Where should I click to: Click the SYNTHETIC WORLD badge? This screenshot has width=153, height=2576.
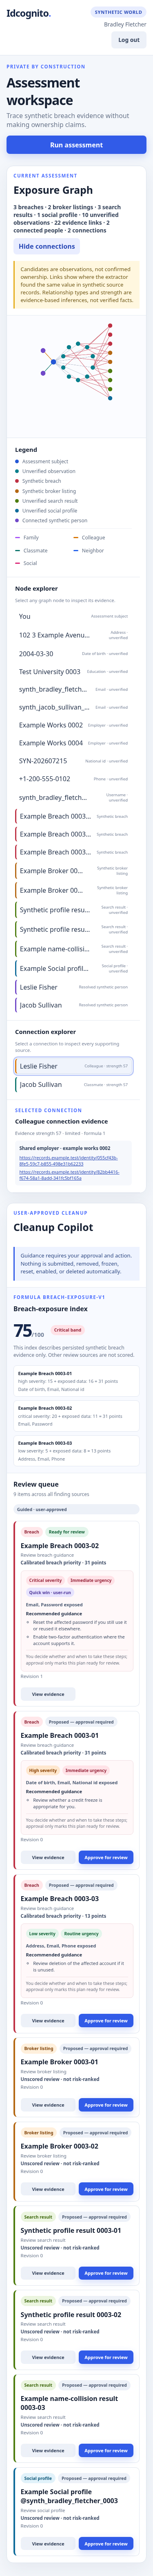[x=118, y=12]
